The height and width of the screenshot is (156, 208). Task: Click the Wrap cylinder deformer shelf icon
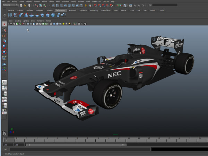[15, 15]
